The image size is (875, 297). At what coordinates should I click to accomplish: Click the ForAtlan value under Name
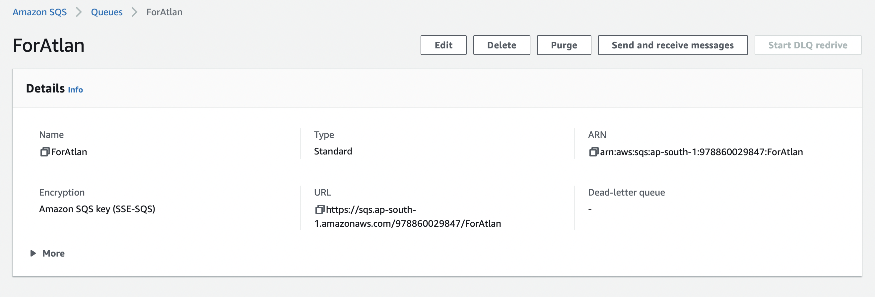(69, 152)
